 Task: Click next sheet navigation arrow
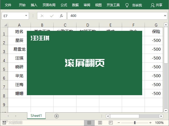pyautogui.click(x=16, y=116)
